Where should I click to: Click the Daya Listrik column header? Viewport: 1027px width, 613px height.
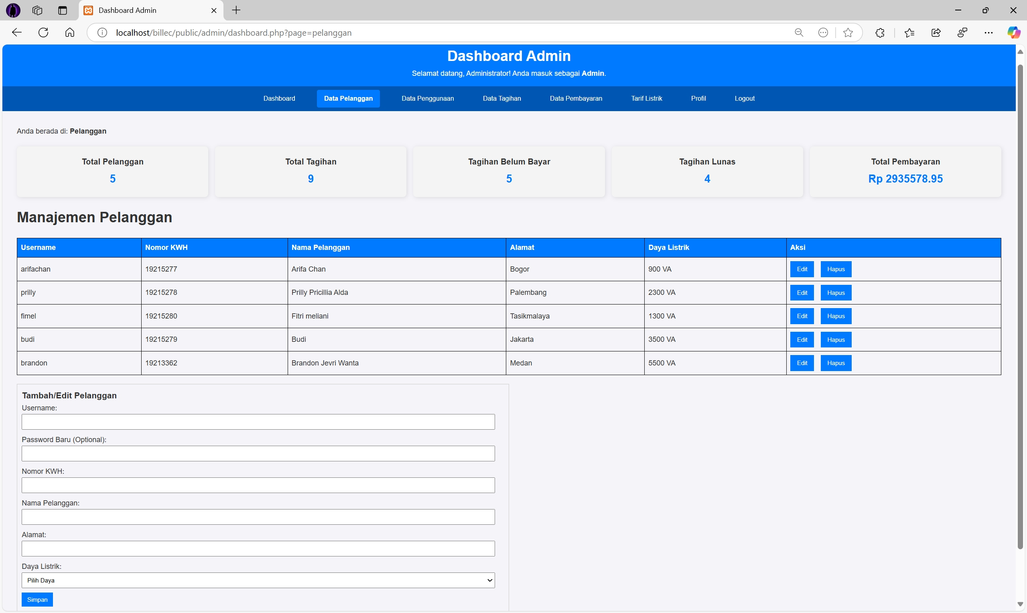(715, 248)
